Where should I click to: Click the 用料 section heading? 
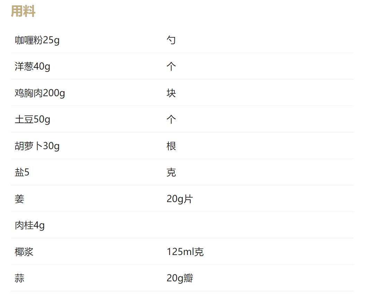pyautogui.click(x=23, y=11)
